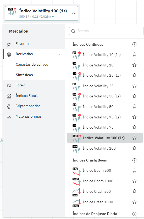The width and height of the screenshot is (144, 219).
Task: Toggle favorite star for Índice Boom 1000
Action: [134, 181]
